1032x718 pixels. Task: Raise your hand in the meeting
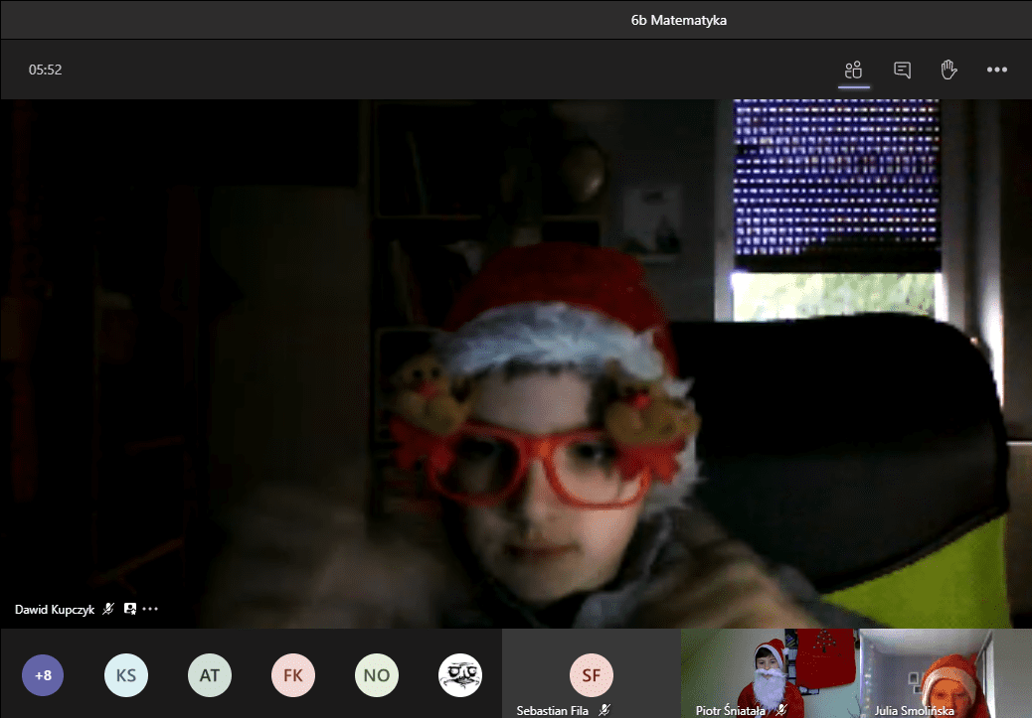point(948,70)
